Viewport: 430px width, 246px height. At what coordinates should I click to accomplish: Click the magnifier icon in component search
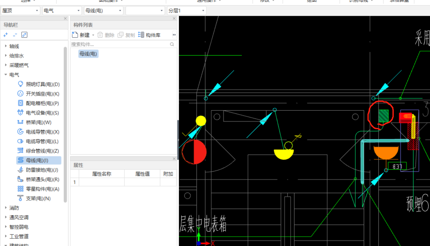point(172,44)
